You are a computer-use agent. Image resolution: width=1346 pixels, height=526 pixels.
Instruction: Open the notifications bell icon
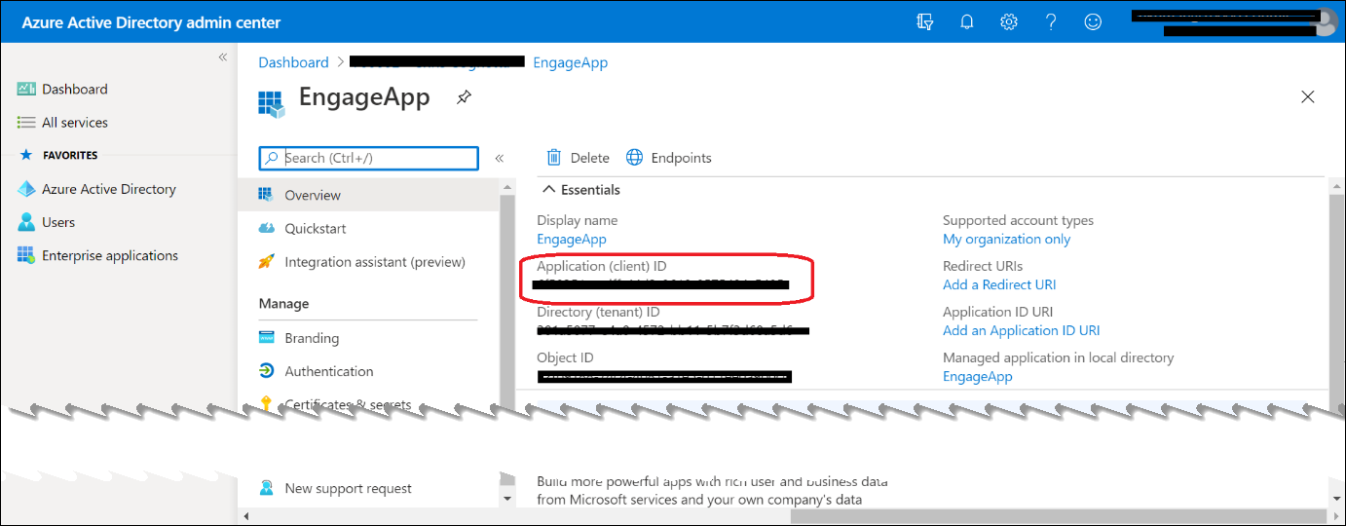pos(967,21)
